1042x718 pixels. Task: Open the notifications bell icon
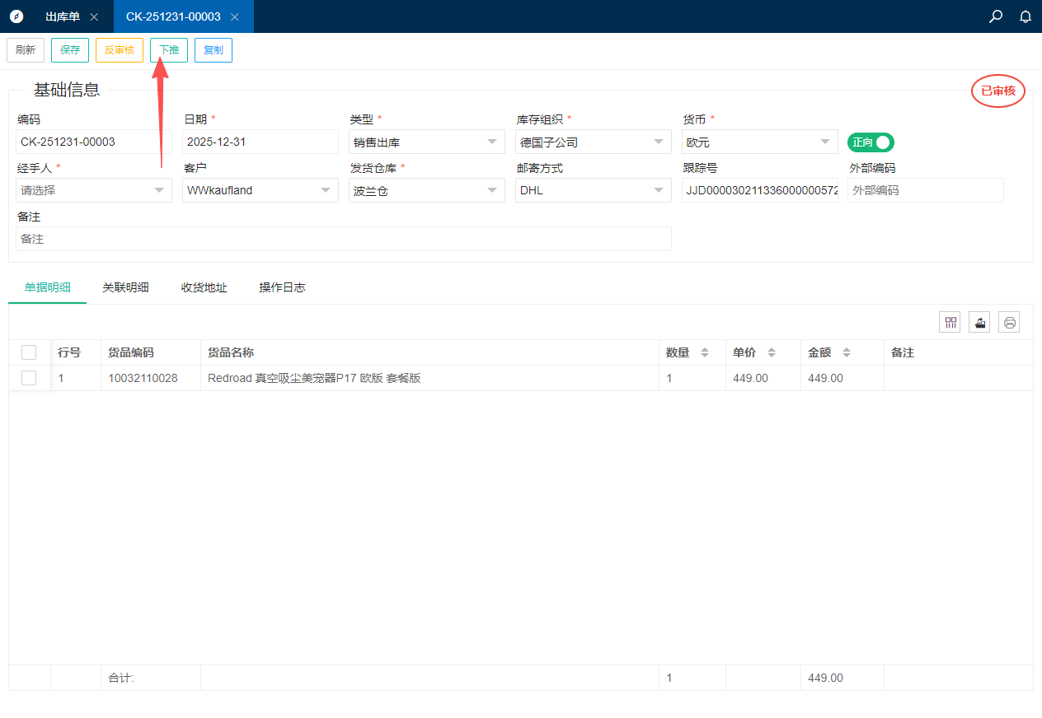1026,16
